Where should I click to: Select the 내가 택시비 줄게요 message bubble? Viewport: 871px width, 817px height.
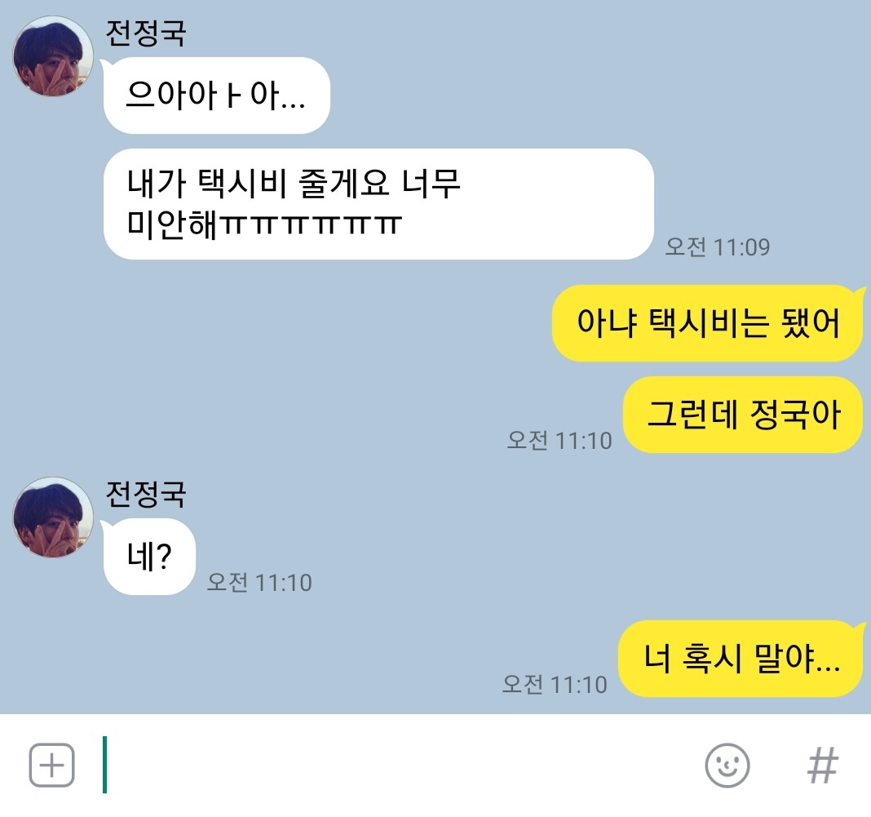tap(378, 204)
